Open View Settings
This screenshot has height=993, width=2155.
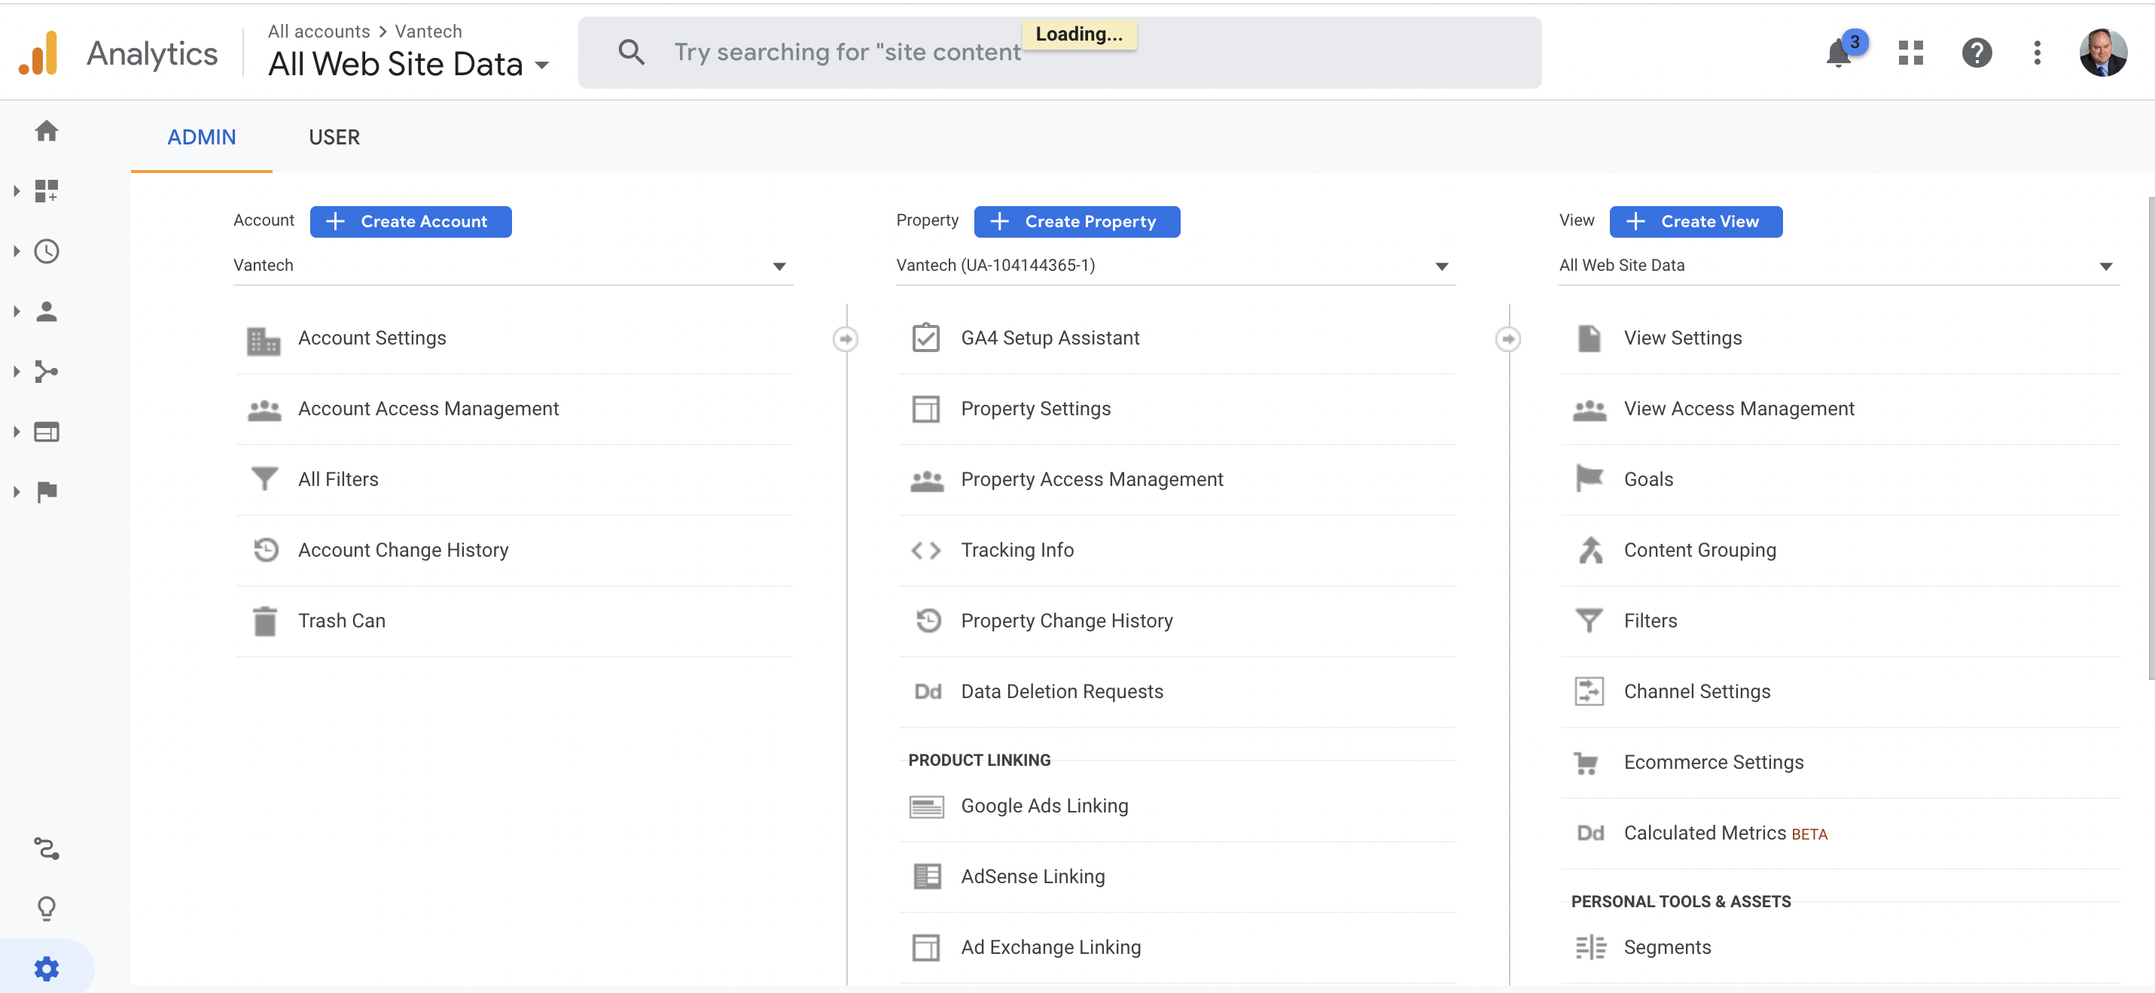pos(1840,338)
